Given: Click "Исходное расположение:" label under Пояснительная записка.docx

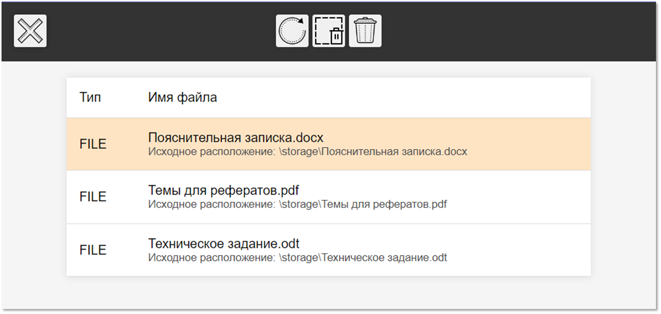Looking at the screenshot, I should point(211,152).
